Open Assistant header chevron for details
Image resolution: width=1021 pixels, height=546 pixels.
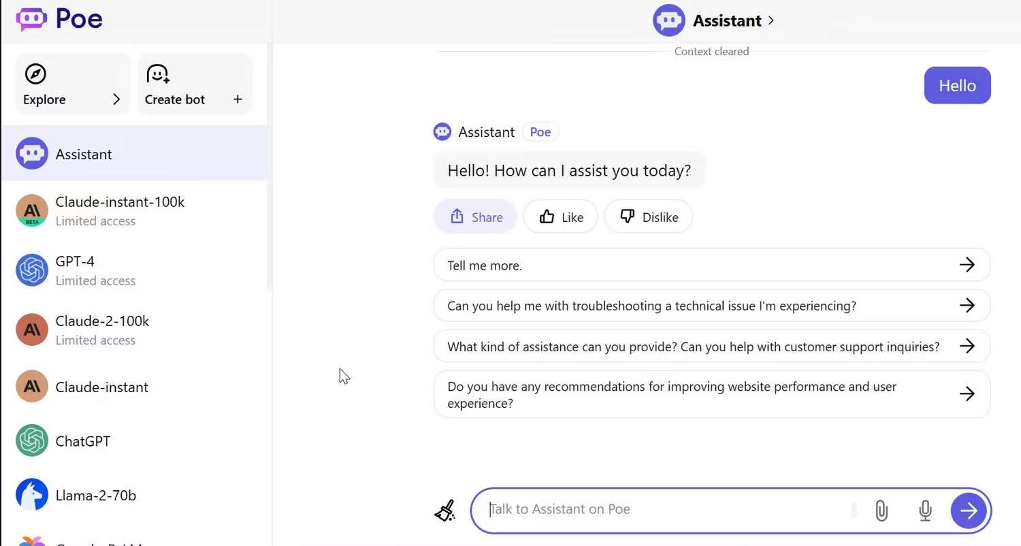coord(771,20)
